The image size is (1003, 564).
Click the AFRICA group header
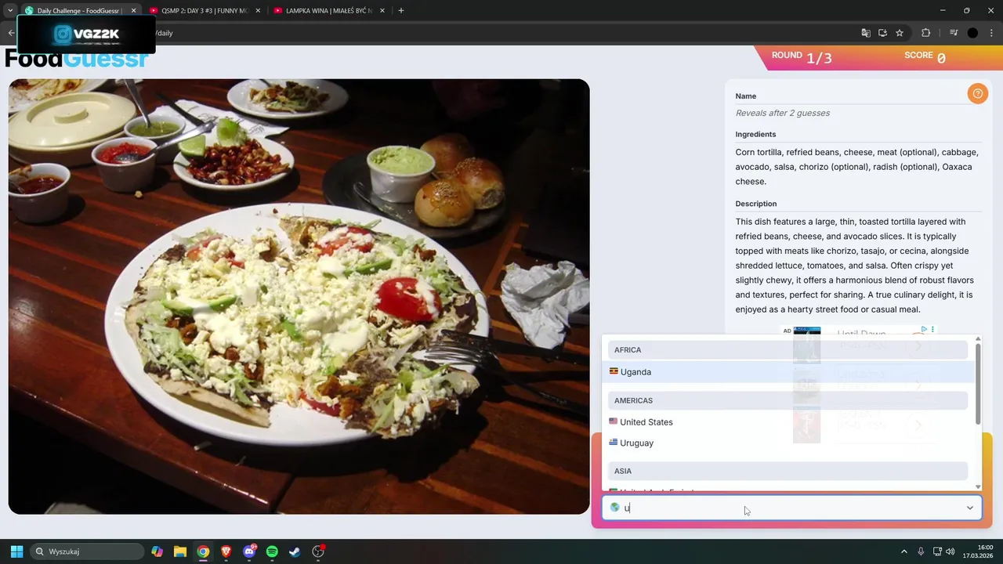coord(788,350)
